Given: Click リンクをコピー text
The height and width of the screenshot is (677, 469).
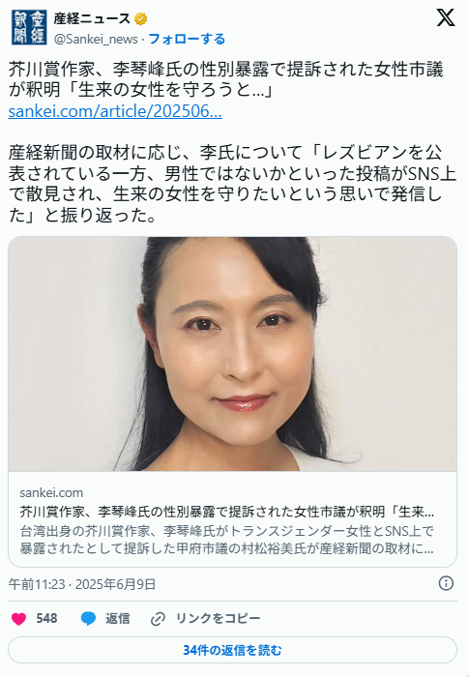Looking at the screenshot, I should tap(218, 619).
